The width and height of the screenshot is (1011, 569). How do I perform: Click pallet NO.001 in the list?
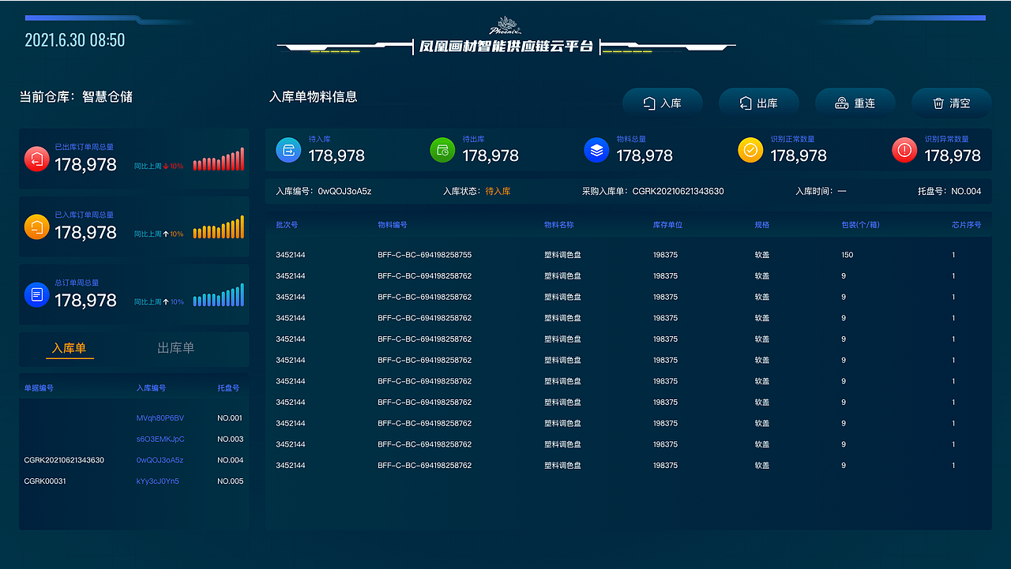pos(230,418)
